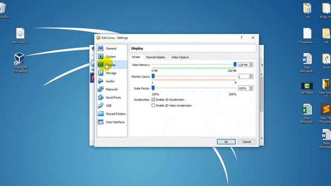Image resolution: width=331 pixels, height=186 pixels.
Task: Select the Recycle Bin desktop icon
Action: click(4, 10)
